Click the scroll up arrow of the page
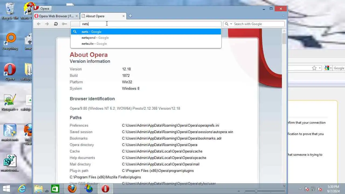The width and height of the screenshot is (345, 194). (284, 31)
